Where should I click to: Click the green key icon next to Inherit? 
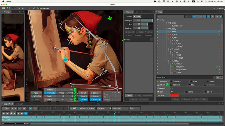point(167,85)
